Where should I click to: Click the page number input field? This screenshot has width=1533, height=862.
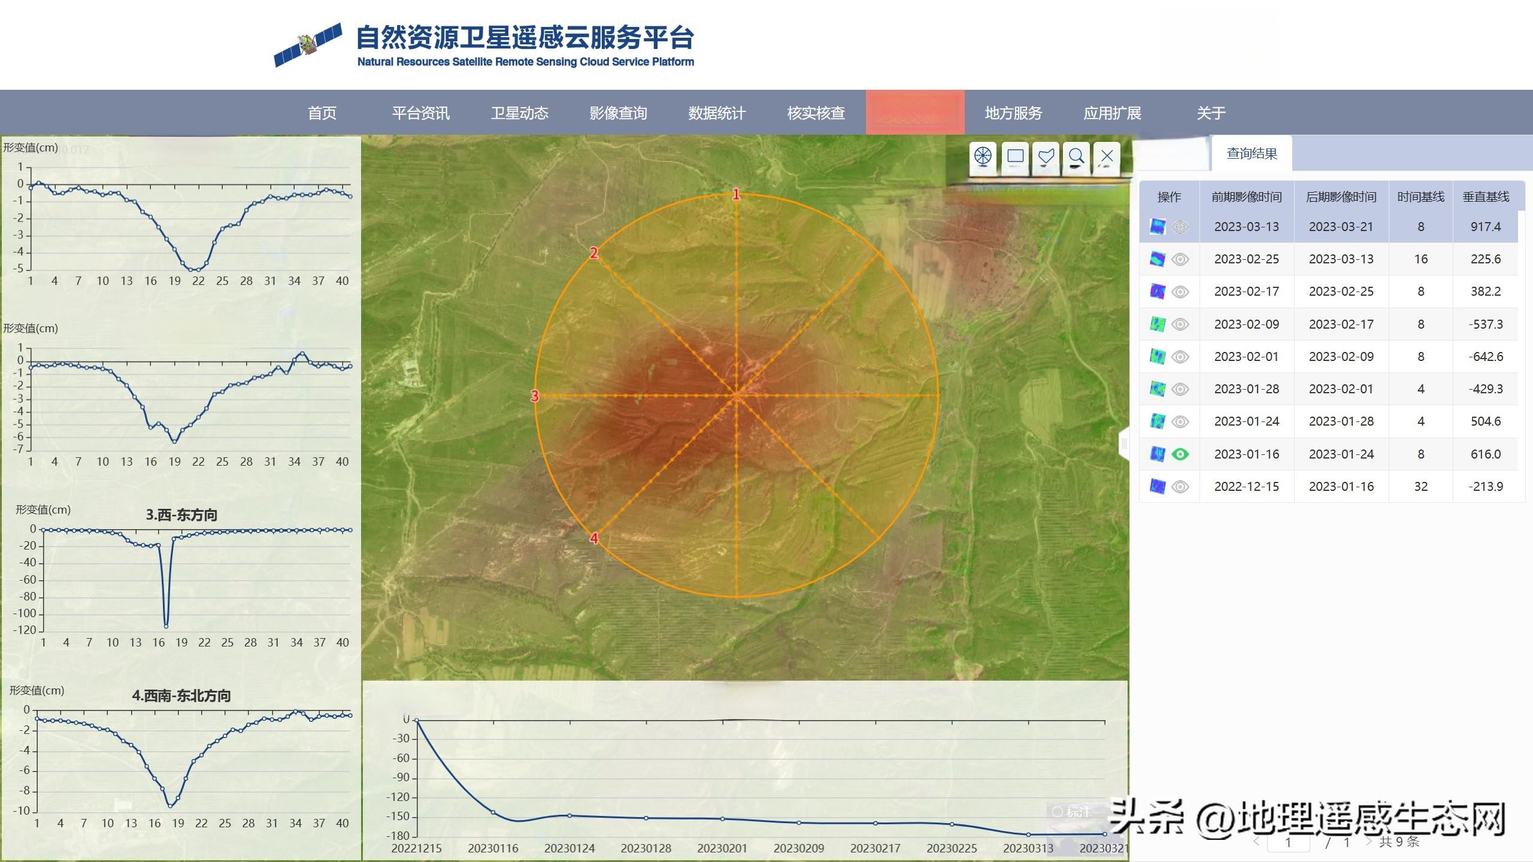pos(1288,842)
